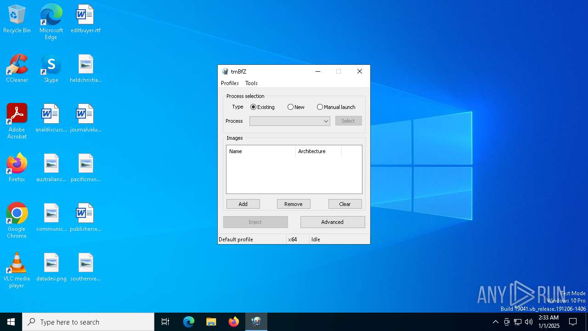Click the Default profile status text
This screenshot has height=331, width=588.
[x=236, y=240]
